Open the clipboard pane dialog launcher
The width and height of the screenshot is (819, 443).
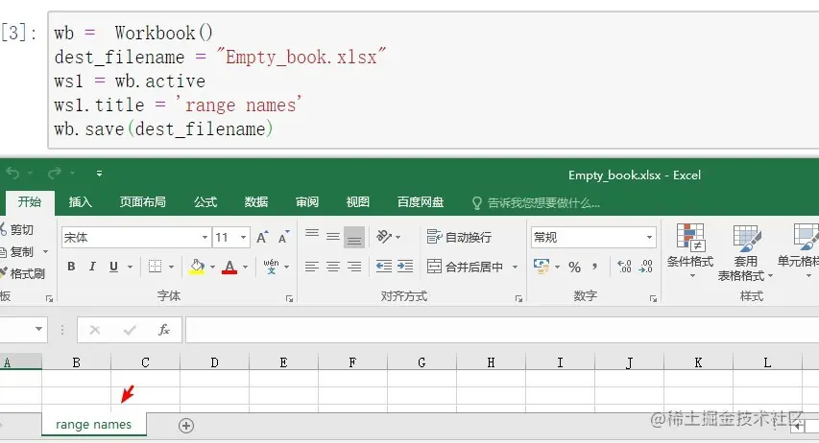(x=49, y=298)
